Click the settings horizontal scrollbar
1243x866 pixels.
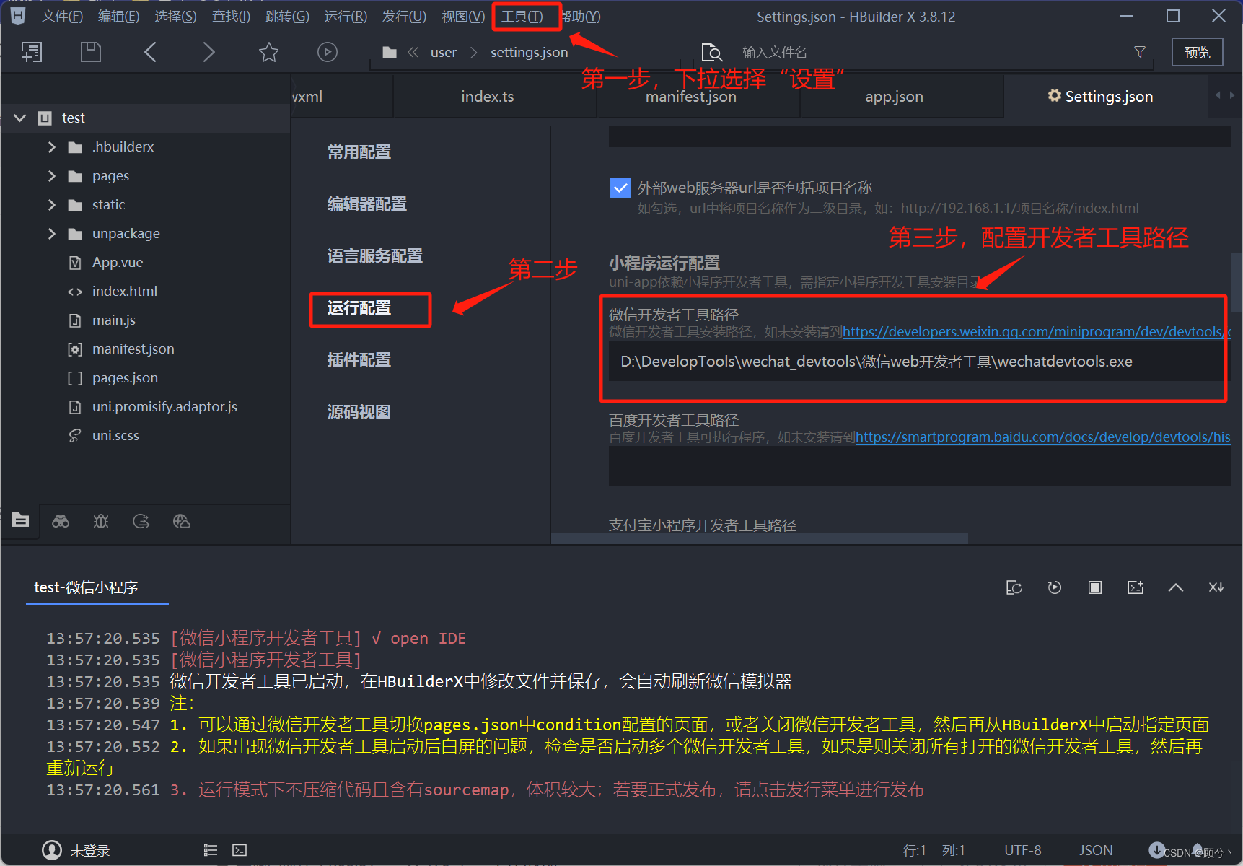click(x=760, y=538)
